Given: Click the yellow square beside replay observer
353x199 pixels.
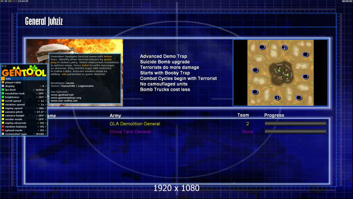Looking at the screenshot, I should click(x=3, y=123).
